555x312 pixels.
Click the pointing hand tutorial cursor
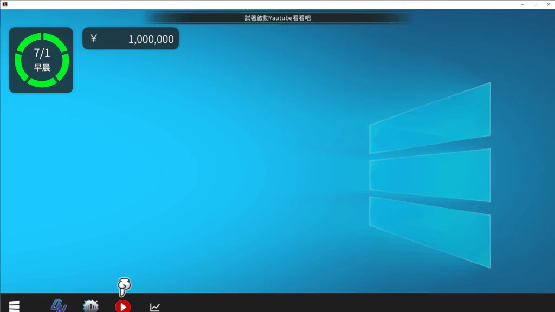click(x=124, y=286)
